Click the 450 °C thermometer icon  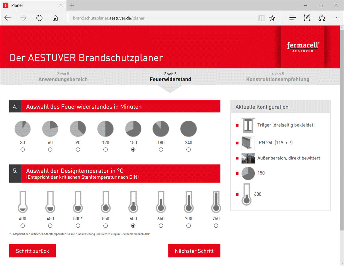[50, 202]
